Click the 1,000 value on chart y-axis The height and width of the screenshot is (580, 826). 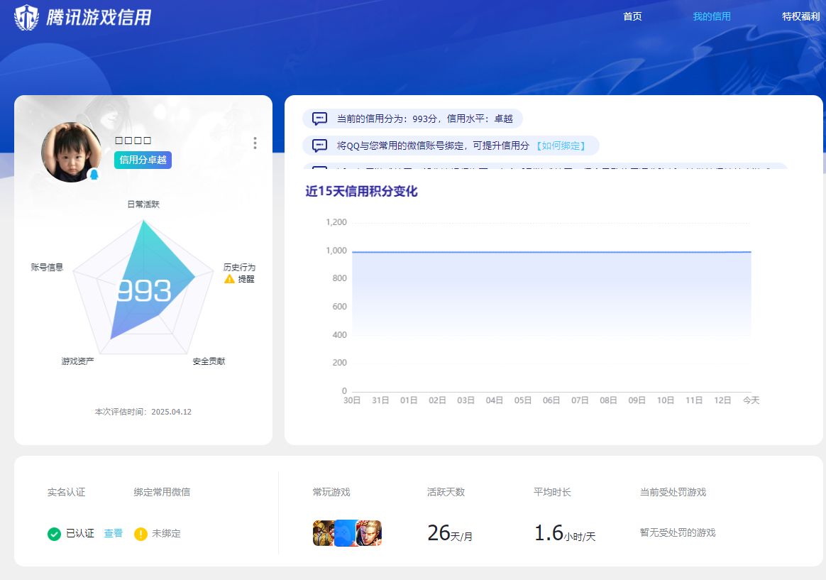coord(336,250)
